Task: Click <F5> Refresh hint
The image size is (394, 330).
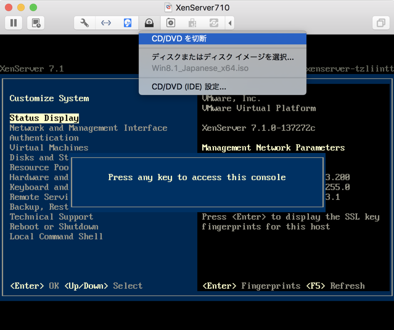Action: 336,286
